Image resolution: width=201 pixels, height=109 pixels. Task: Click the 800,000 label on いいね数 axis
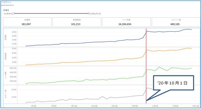[13, 68]
